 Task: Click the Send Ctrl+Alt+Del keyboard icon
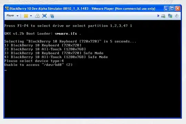[x=37, y=16]
